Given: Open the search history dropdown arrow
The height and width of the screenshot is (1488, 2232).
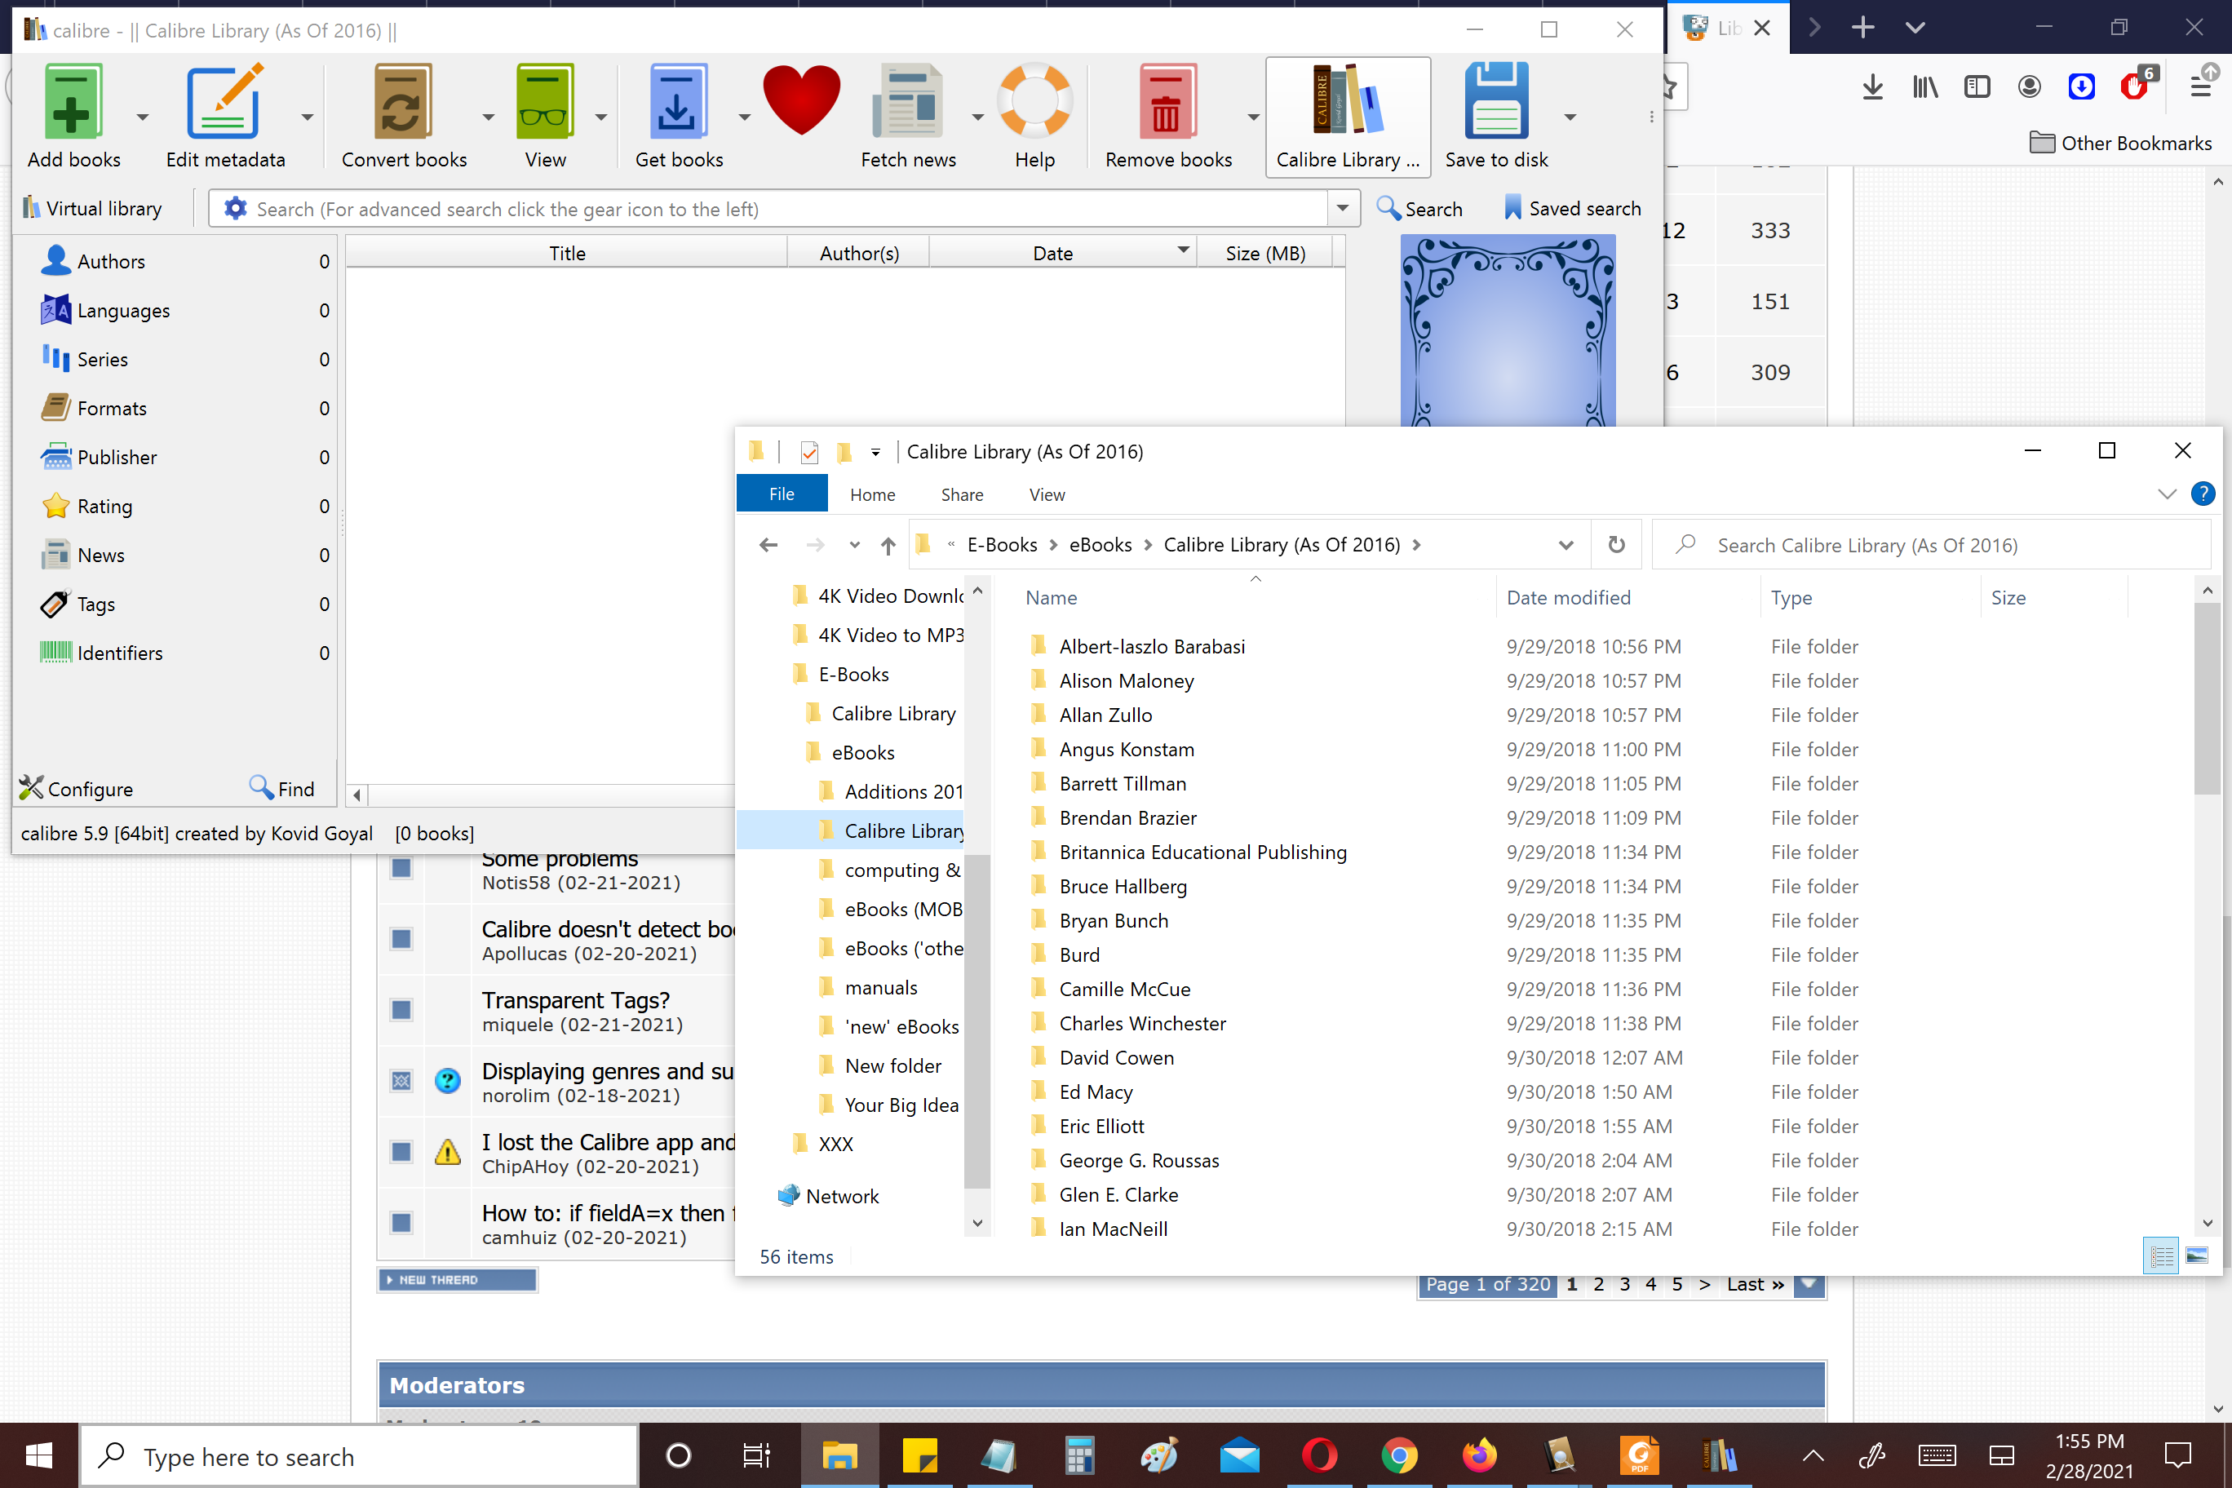Looking at the screenshot, I should click(x=1342, y=209).
